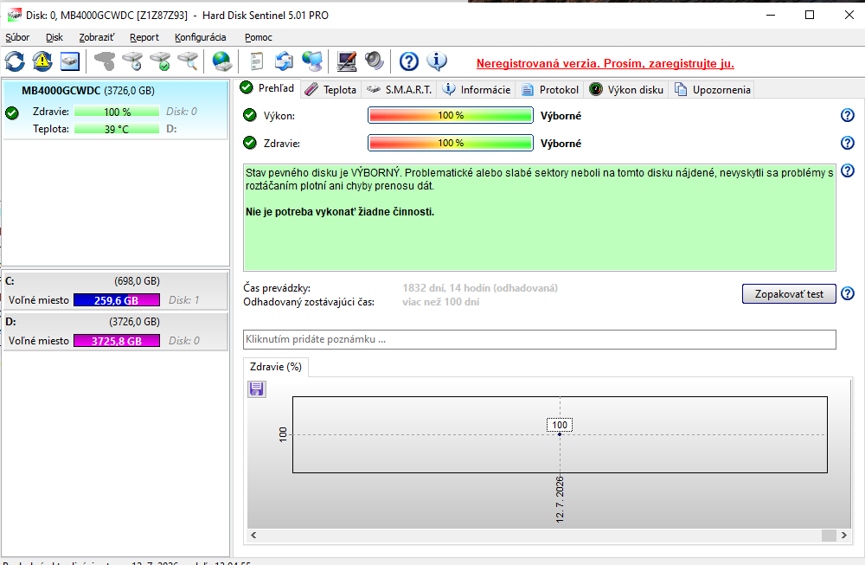Click the Hard Disk Sentinel title bar icon
This screenshot has width=865, height=565.
coord(15,15)
